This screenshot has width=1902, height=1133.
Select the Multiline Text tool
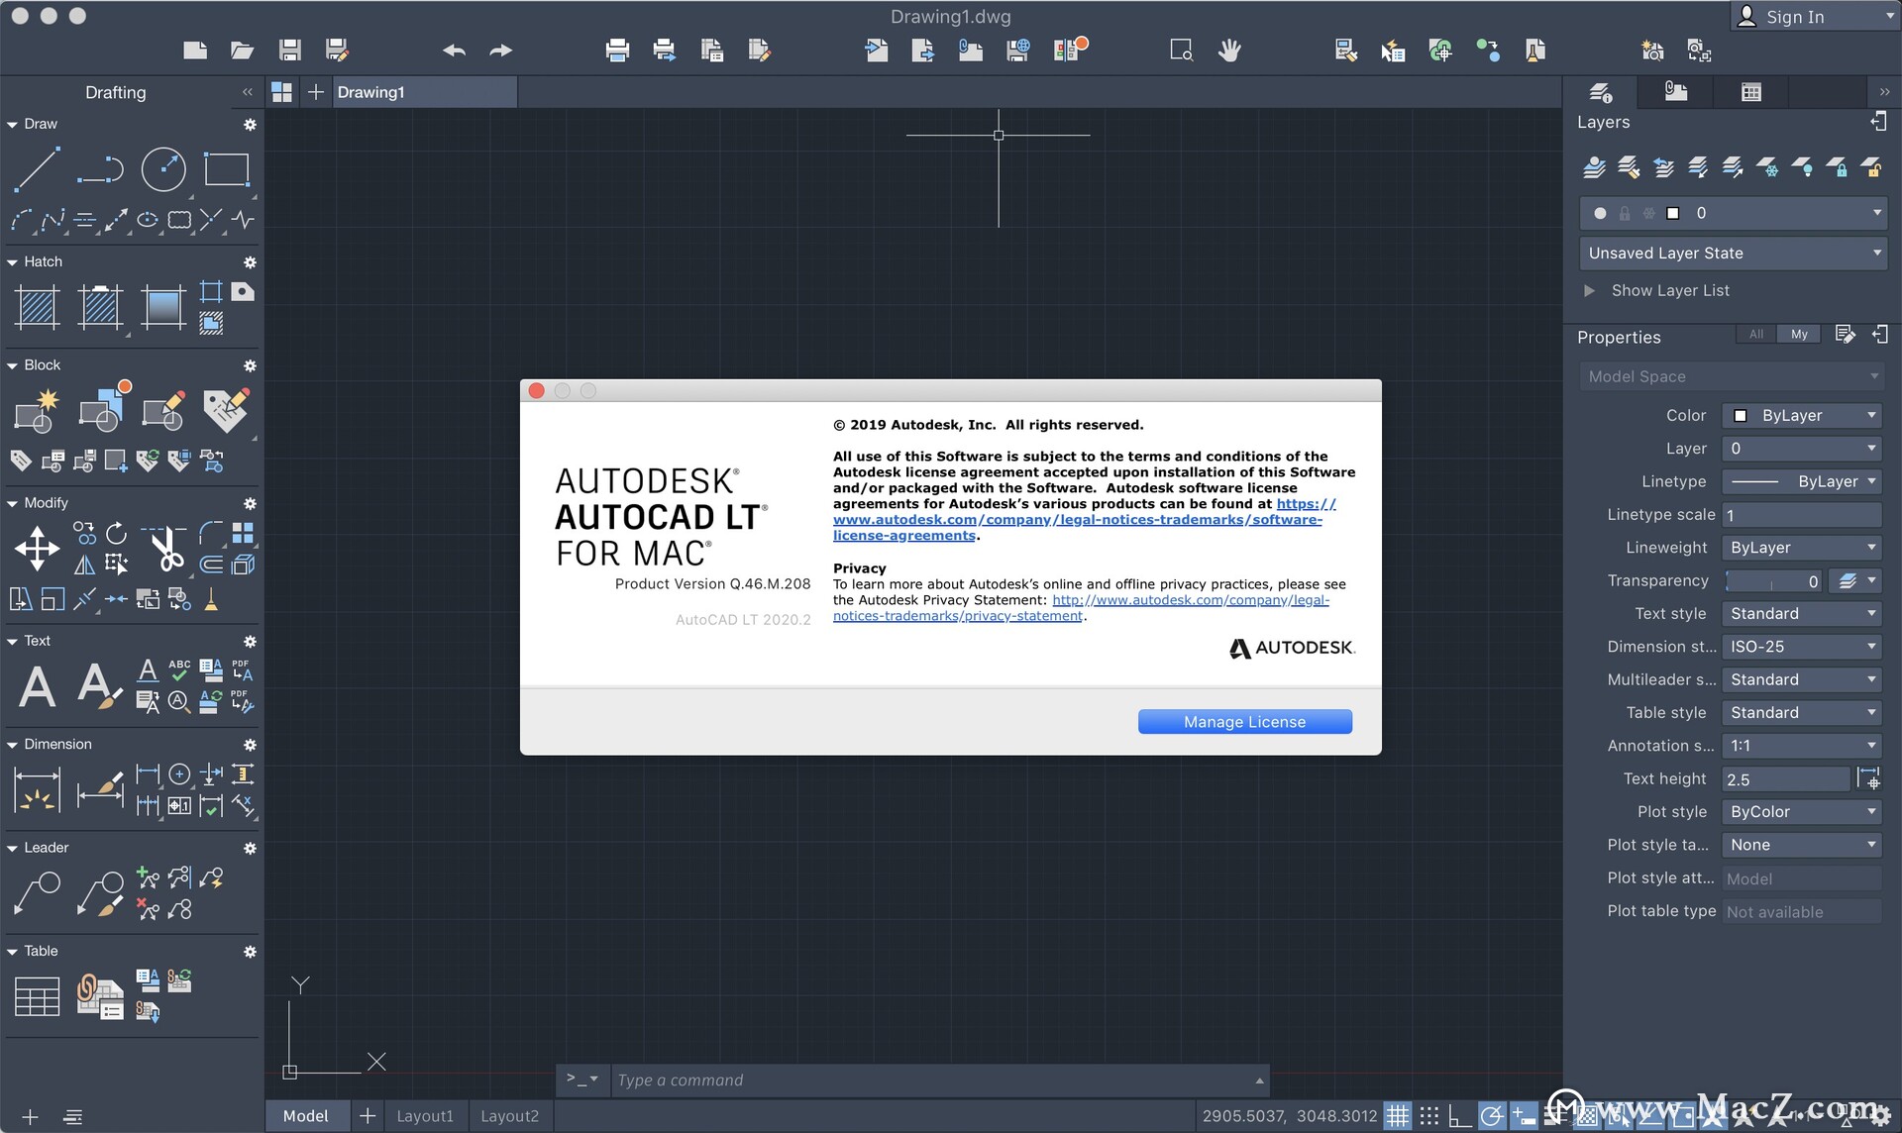(38, 686)
